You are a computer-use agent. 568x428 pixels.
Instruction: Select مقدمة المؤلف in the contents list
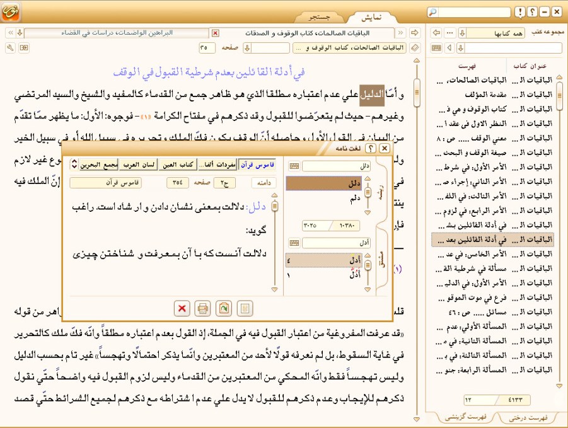click(472, 94)
